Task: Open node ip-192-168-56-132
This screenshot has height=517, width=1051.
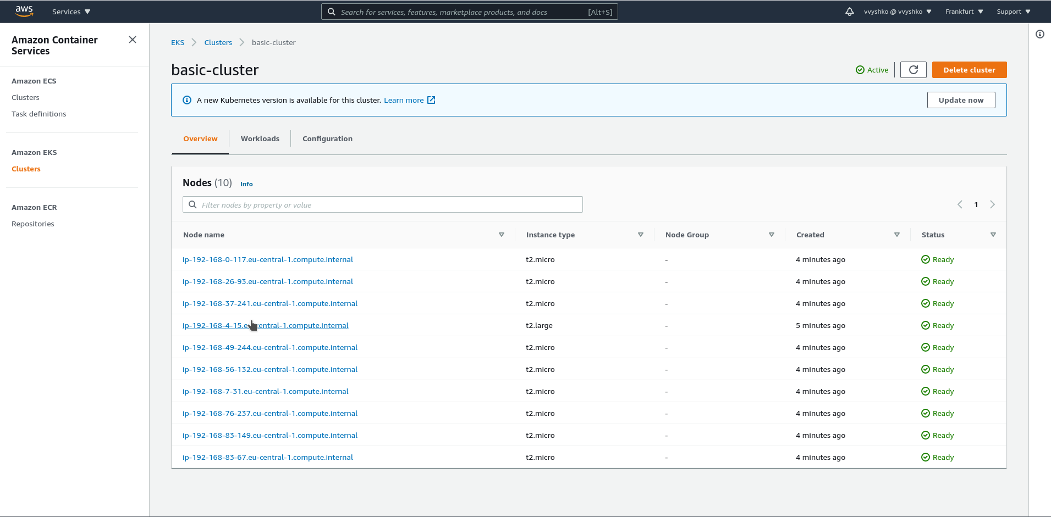Action: (270, 369)
